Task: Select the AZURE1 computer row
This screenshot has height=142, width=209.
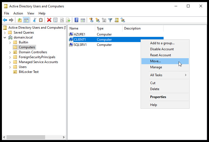Action: (x=116, y=34)
